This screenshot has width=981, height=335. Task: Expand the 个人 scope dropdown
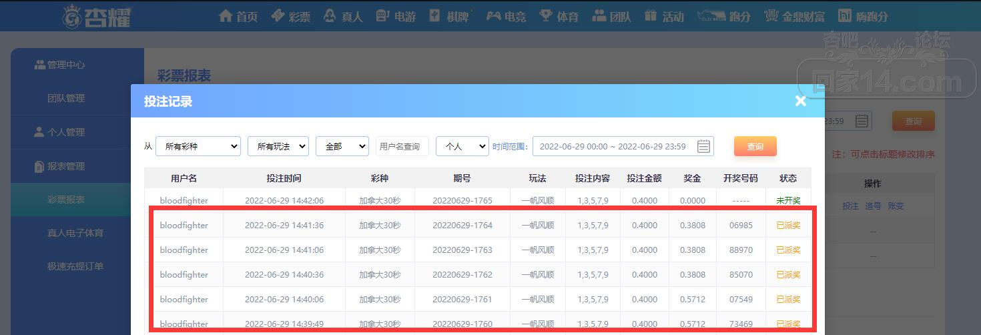462,146
